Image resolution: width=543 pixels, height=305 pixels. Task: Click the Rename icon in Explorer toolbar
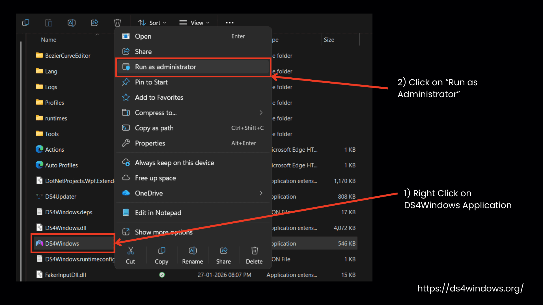(x=72, y=23)
